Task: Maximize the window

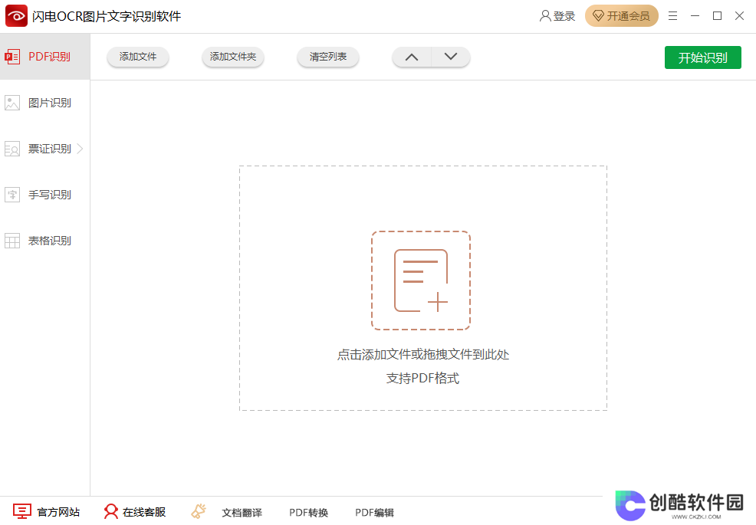Action: coord(717,16)
